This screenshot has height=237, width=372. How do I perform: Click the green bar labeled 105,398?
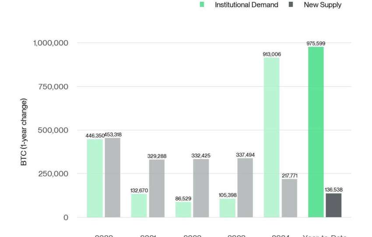[x=227, y=208]
